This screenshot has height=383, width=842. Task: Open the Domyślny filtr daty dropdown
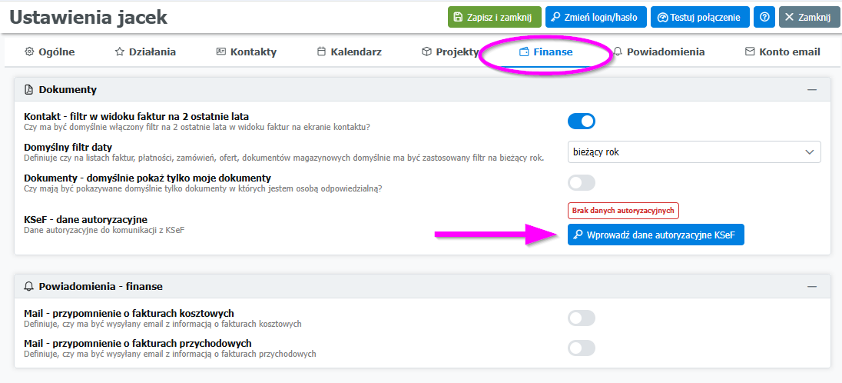(x=694, y=152)
